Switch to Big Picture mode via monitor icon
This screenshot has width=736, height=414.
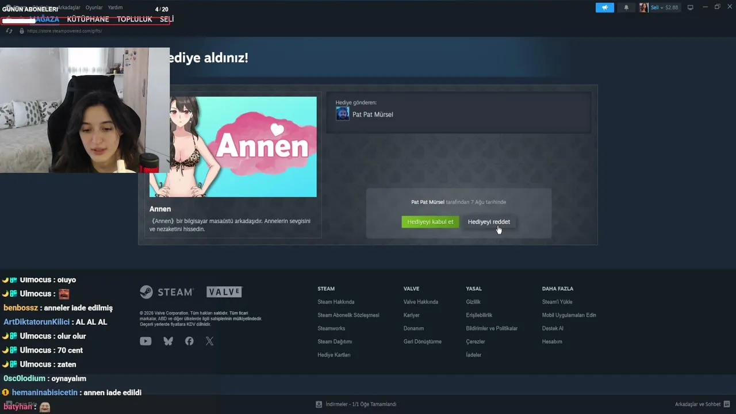(x=690, y=7)
